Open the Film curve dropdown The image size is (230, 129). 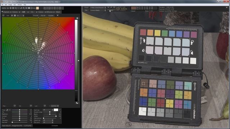click(x=48, y=122)
